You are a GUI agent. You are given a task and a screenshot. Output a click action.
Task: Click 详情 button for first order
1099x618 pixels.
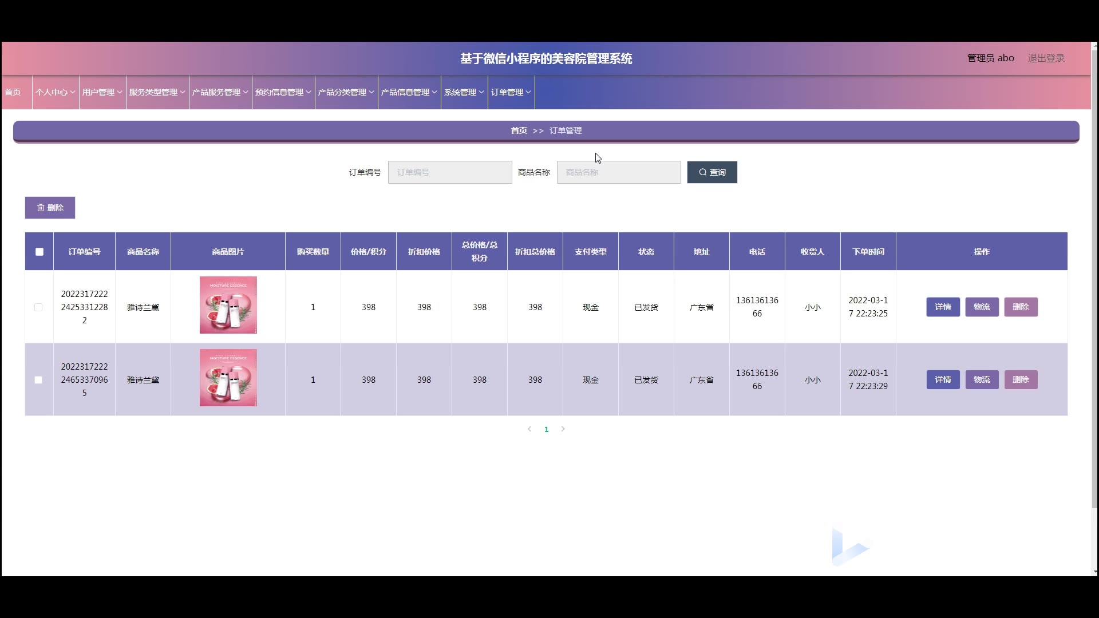(943, 307)
